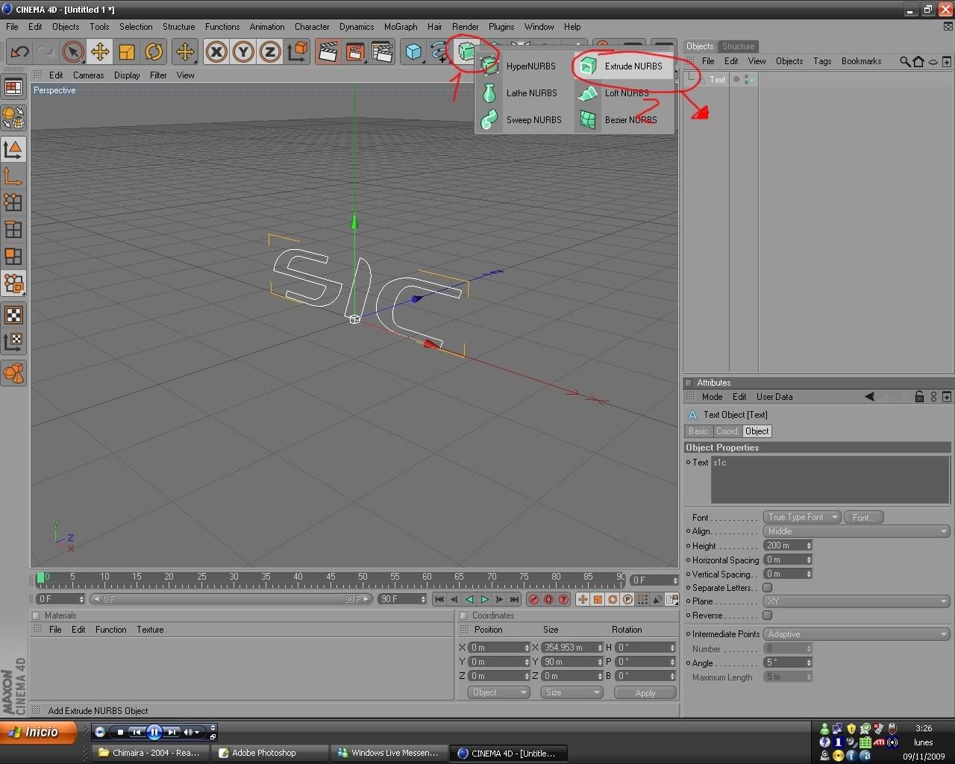This screenshot has width=955, height=764.
Task: Open the True Type Font dropdown
Action: click(x=802, y=517)
